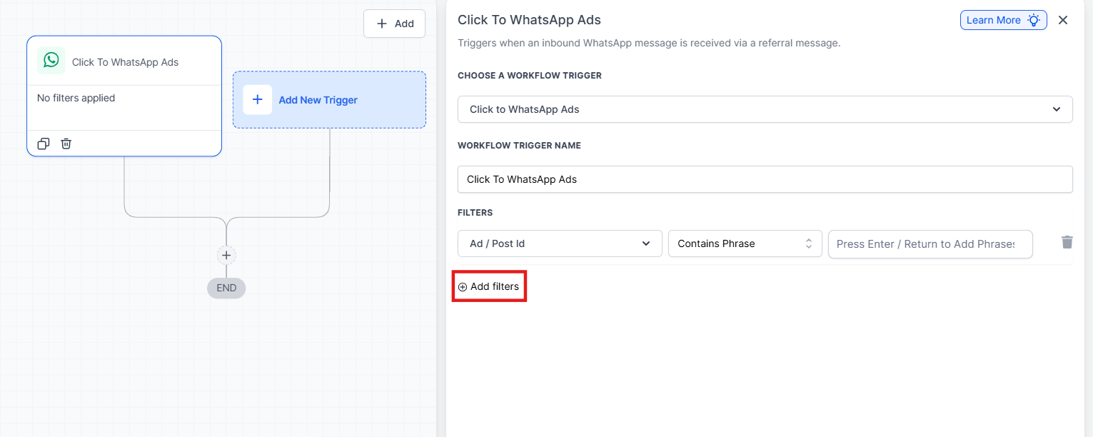Image resolution: width=1093 pixels, height=437 pixels.
Task: Delete the Ad / Post Id filter row
Action: [x=1067, y=242]
